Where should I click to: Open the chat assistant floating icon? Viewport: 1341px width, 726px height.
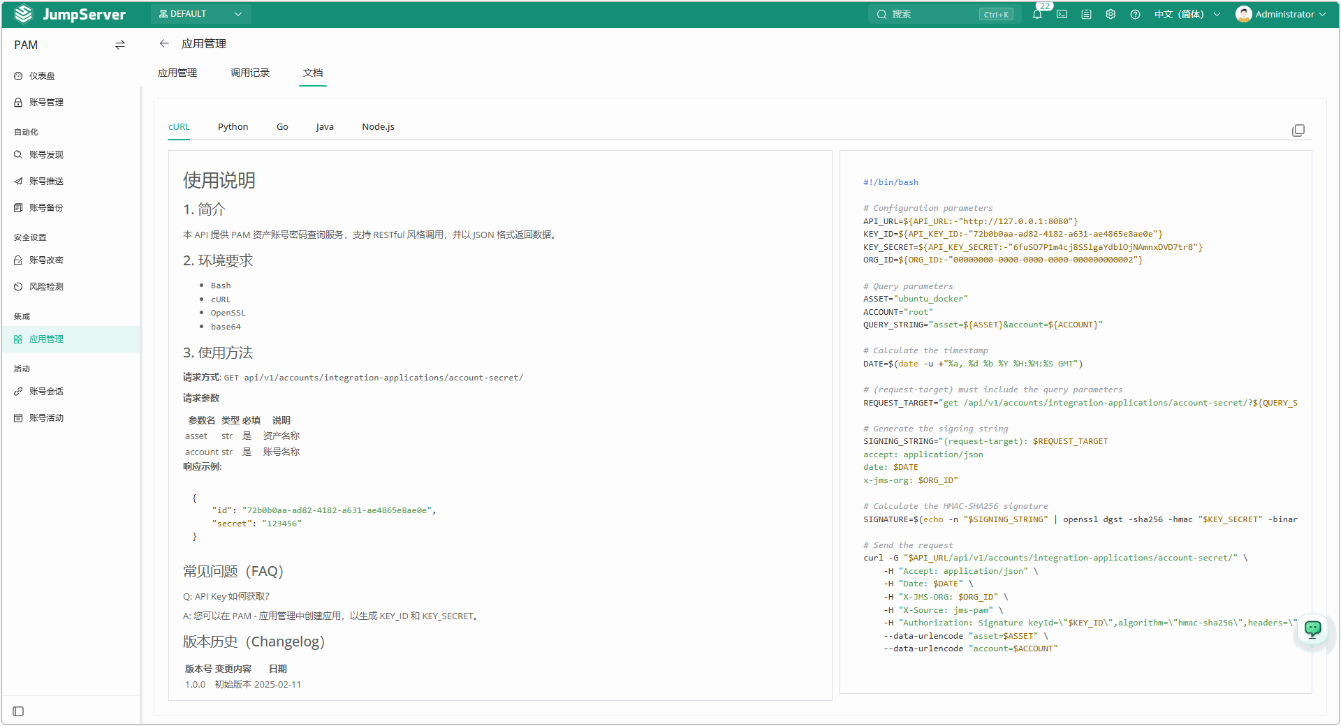tap(1313, 629)
